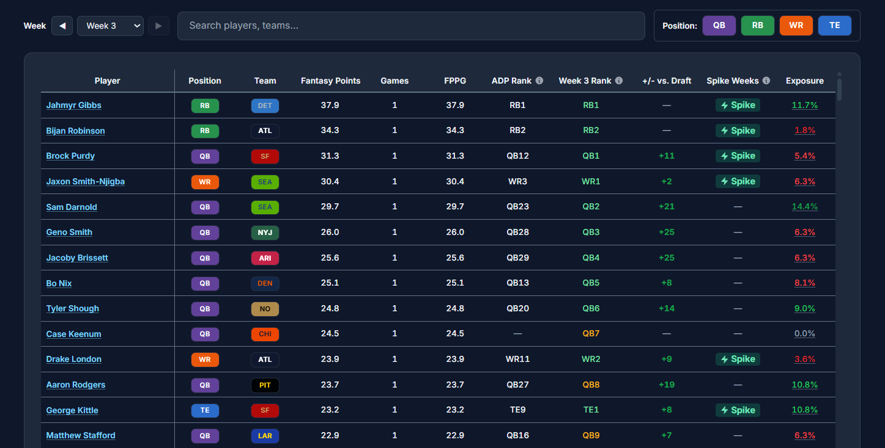Open Jahmyr Gibbs player link
This screenshot has width=885, height=448.
(x=74, y=105)
